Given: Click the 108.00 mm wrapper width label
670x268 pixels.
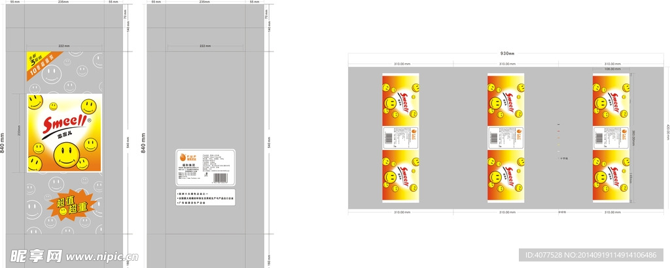Looking at the screenshot, I should coord(611,68).
